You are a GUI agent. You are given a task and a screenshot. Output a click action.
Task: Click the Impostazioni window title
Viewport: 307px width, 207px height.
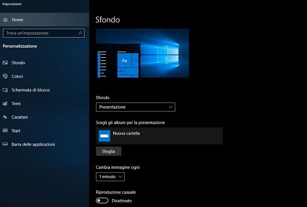click(12, 4)
